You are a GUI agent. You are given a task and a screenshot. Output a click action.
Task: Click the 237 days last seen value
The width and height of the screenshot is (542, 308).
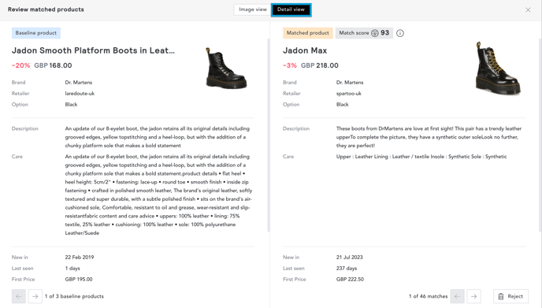[347, 269]
